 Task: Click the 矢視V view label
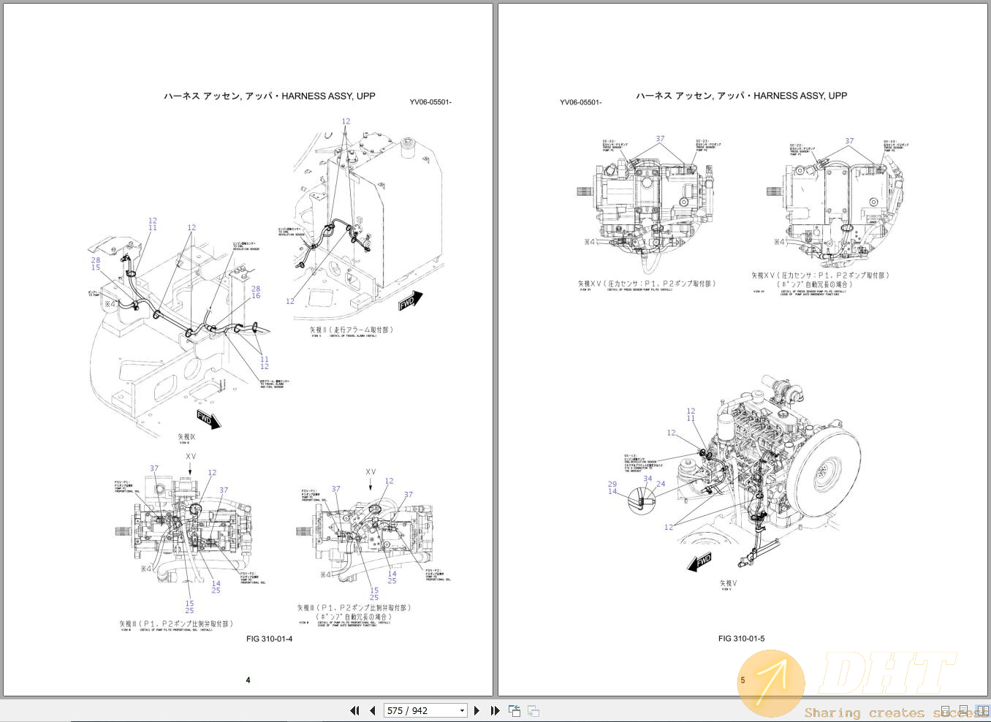point(728,583)
